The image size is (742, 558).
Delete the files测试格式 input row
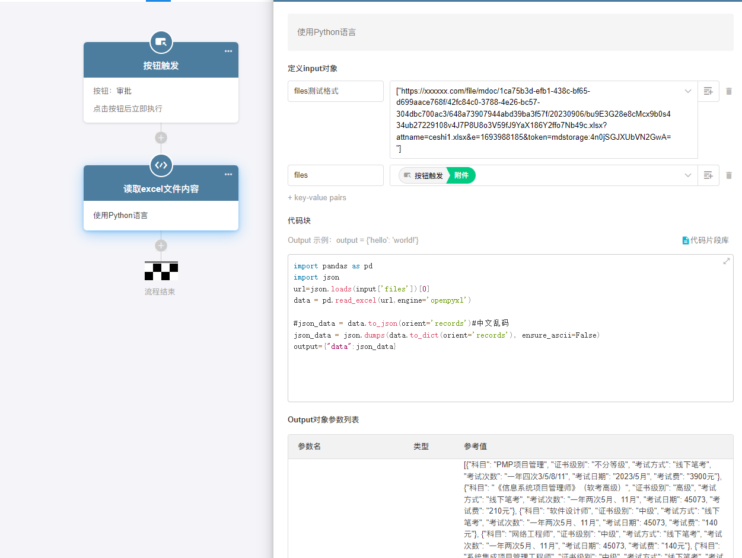pos(729,91)
